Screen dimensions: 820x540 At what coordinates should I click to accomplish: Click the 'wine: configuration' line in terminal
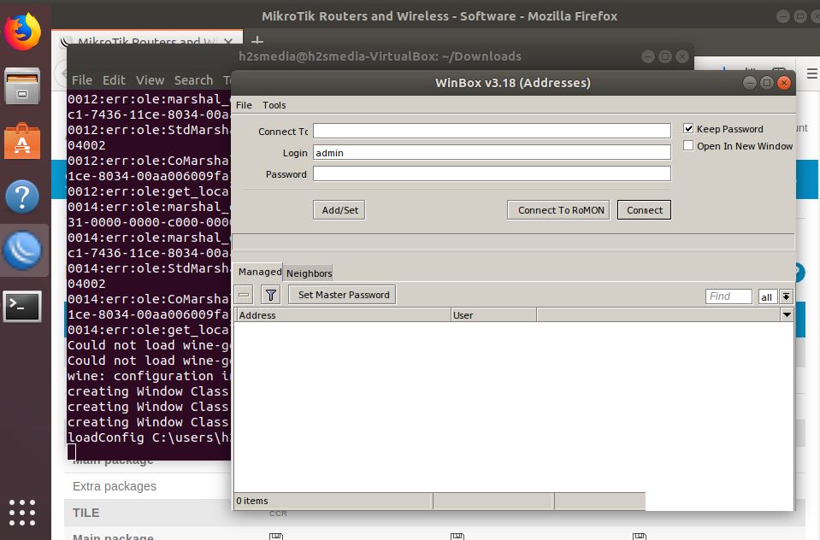pos(149,376)
